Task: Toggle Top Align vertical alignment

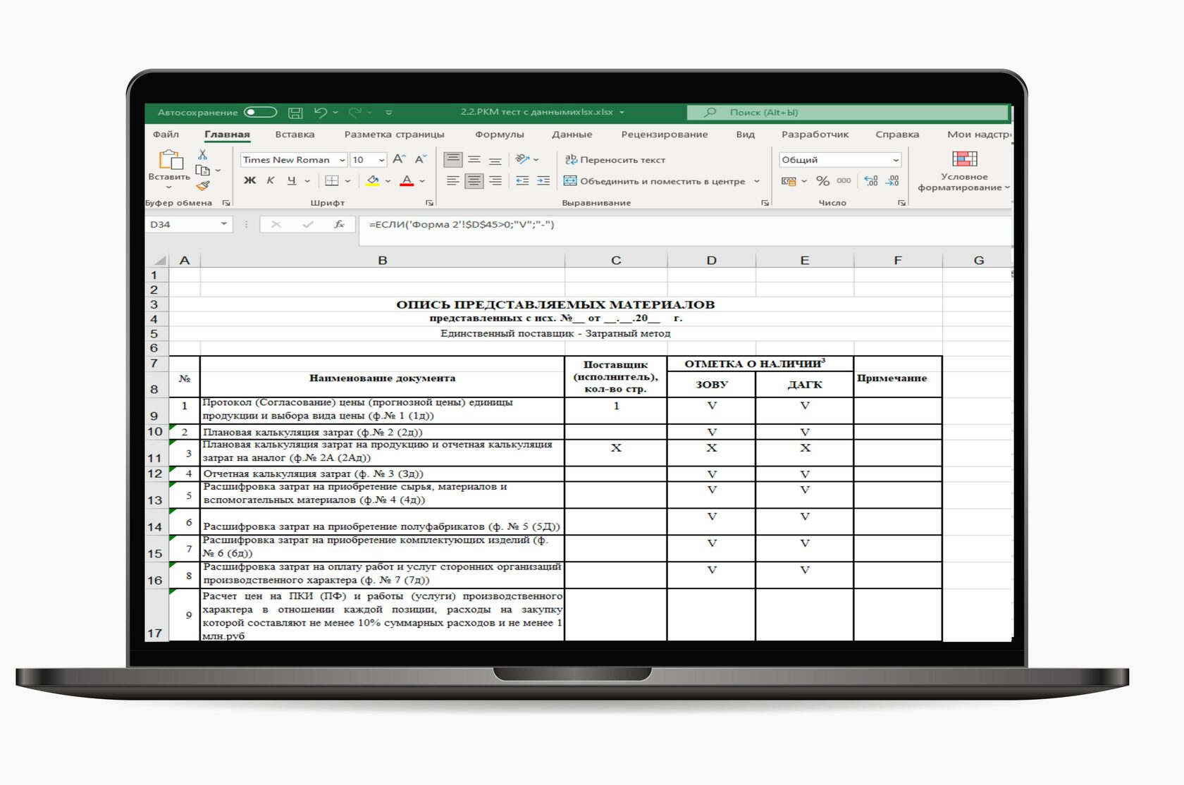Action: tap(453, 160)
